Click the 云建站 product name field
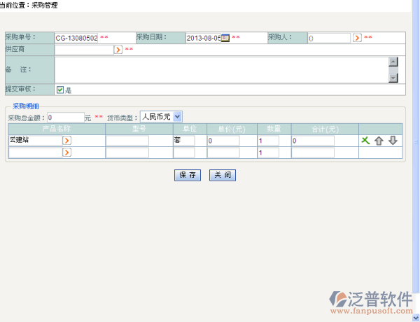This screenshot has width=420, height=322. point(36,141)
